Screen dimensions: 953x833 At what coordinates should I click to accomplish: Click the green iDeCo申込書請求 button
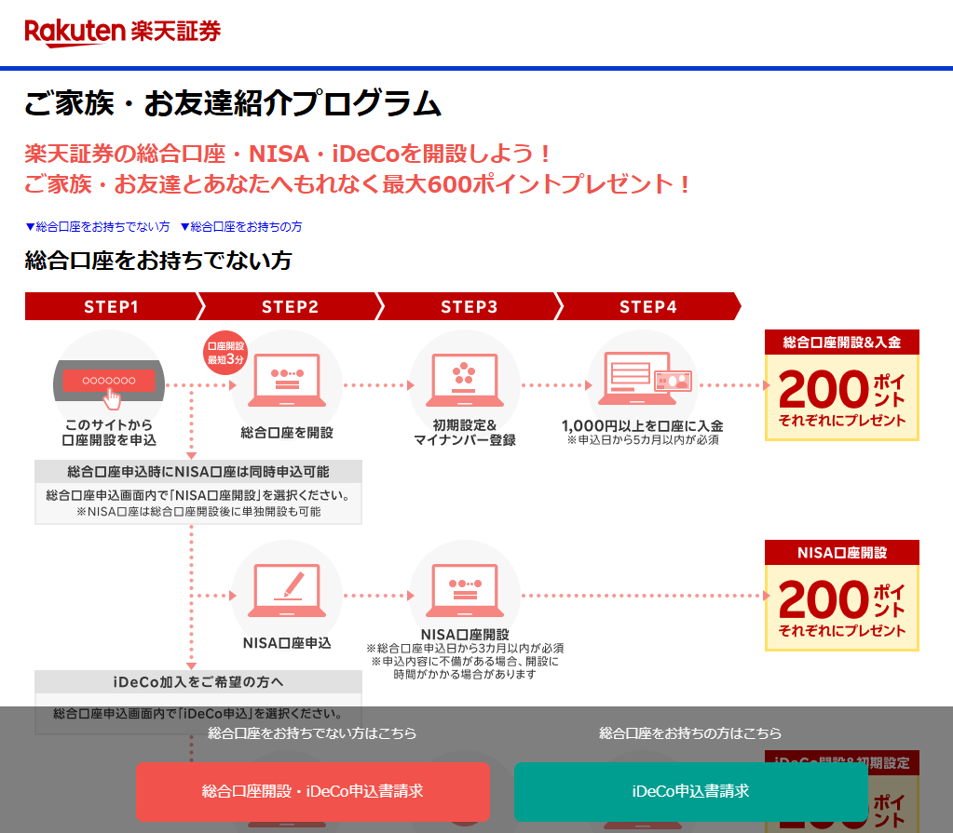pos(690,791)
